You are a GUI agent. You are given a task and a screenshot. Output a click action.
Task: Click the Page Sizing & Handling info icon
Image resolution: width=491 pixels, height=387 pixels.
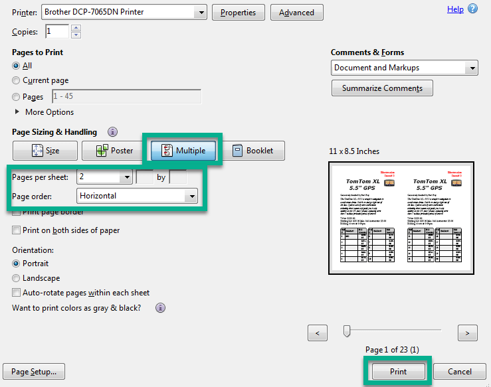click(112, 132)
